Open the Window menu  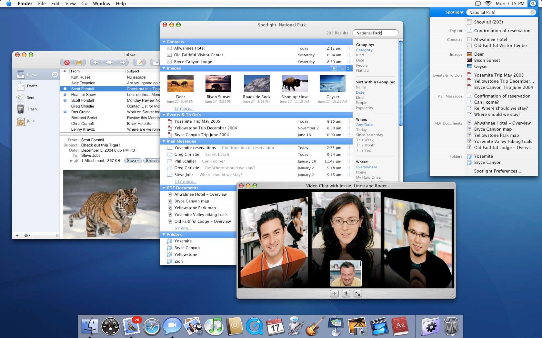point(102,4)
